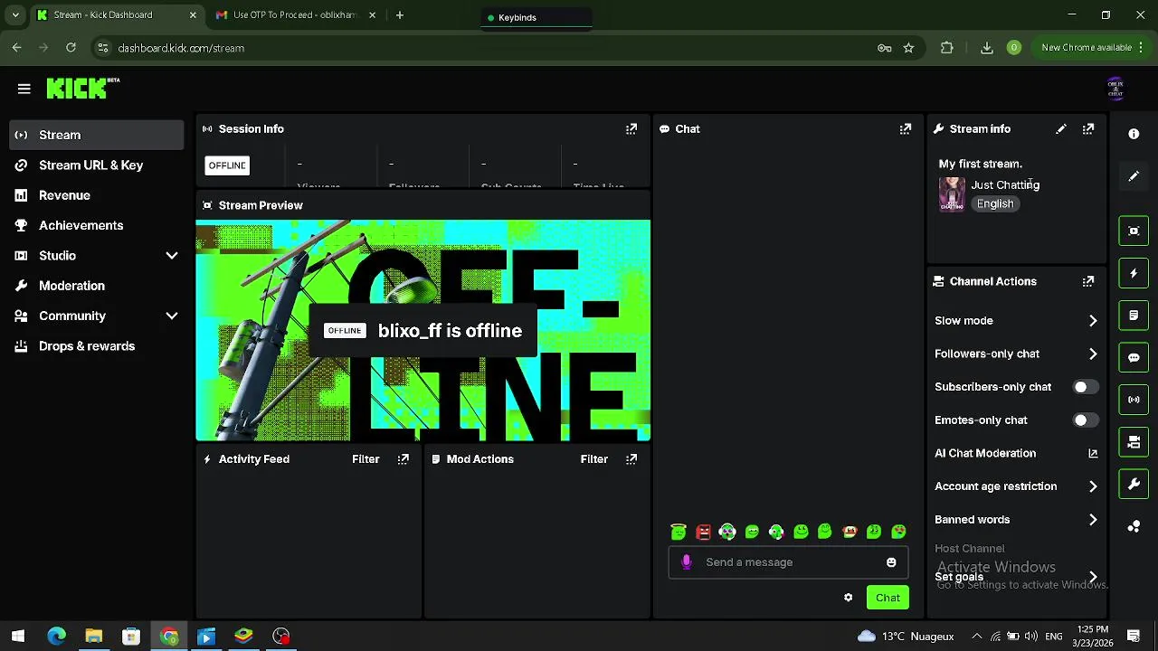Toggle the stream info wrench icon
The width and height of the screenshot is (1158, 651).
(x=1134, y=485)
